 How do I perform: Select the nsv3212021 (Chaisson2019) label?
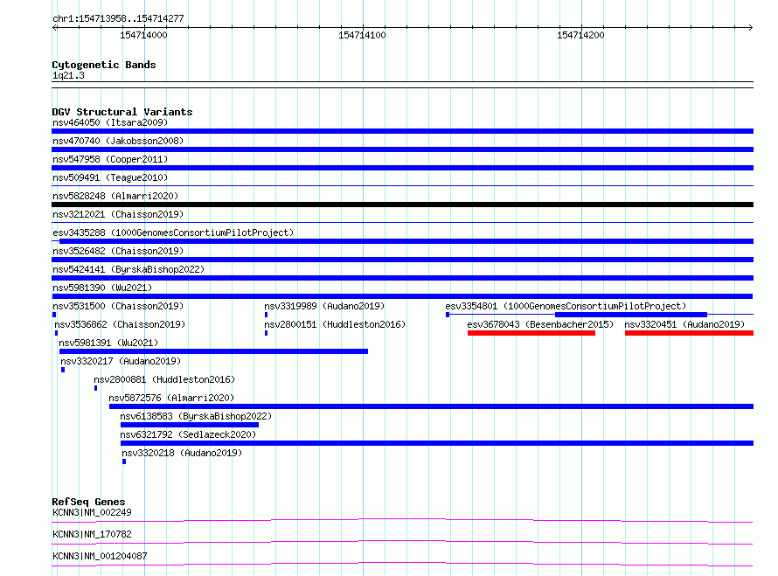point(118,214)
